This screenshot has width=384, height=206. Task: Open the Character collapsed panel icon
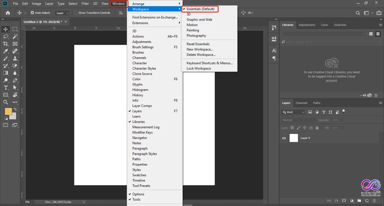[x=274, y=50]
